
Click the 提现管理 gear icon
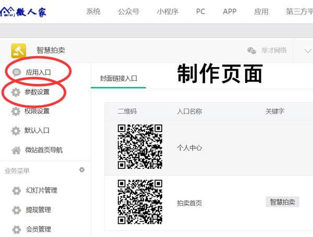click(x=17, y=210)
